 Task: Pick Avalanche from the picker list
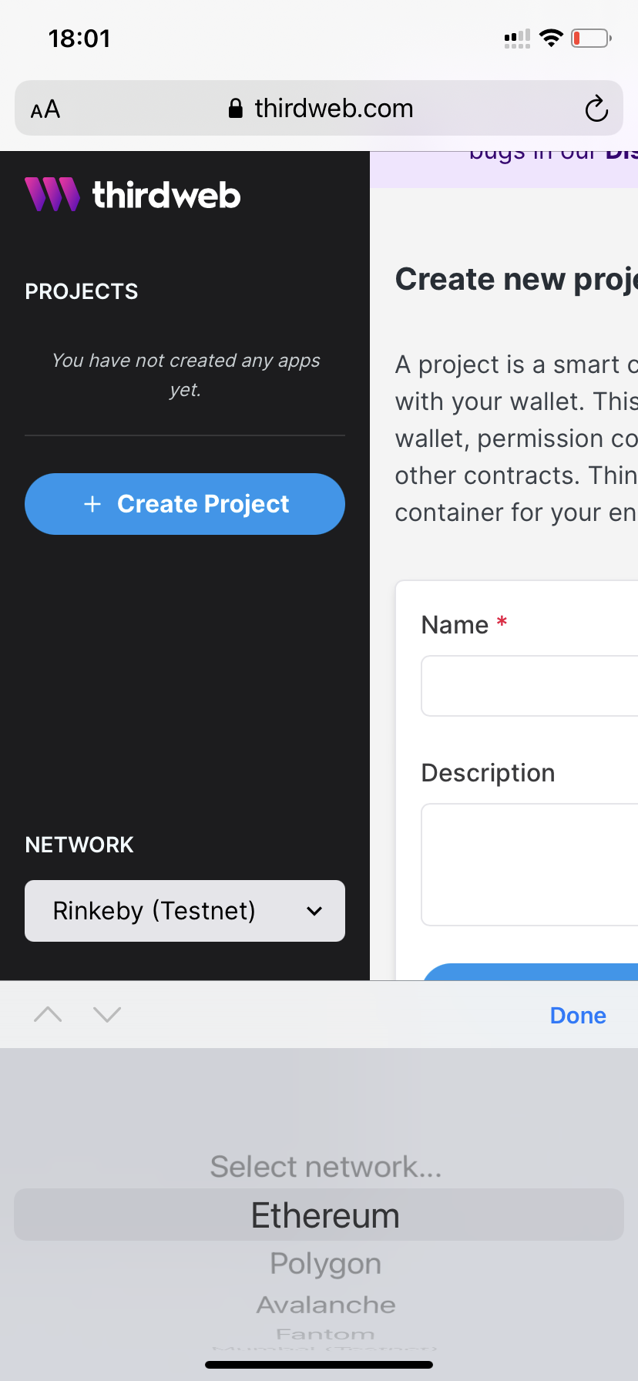click(326, 1305)
